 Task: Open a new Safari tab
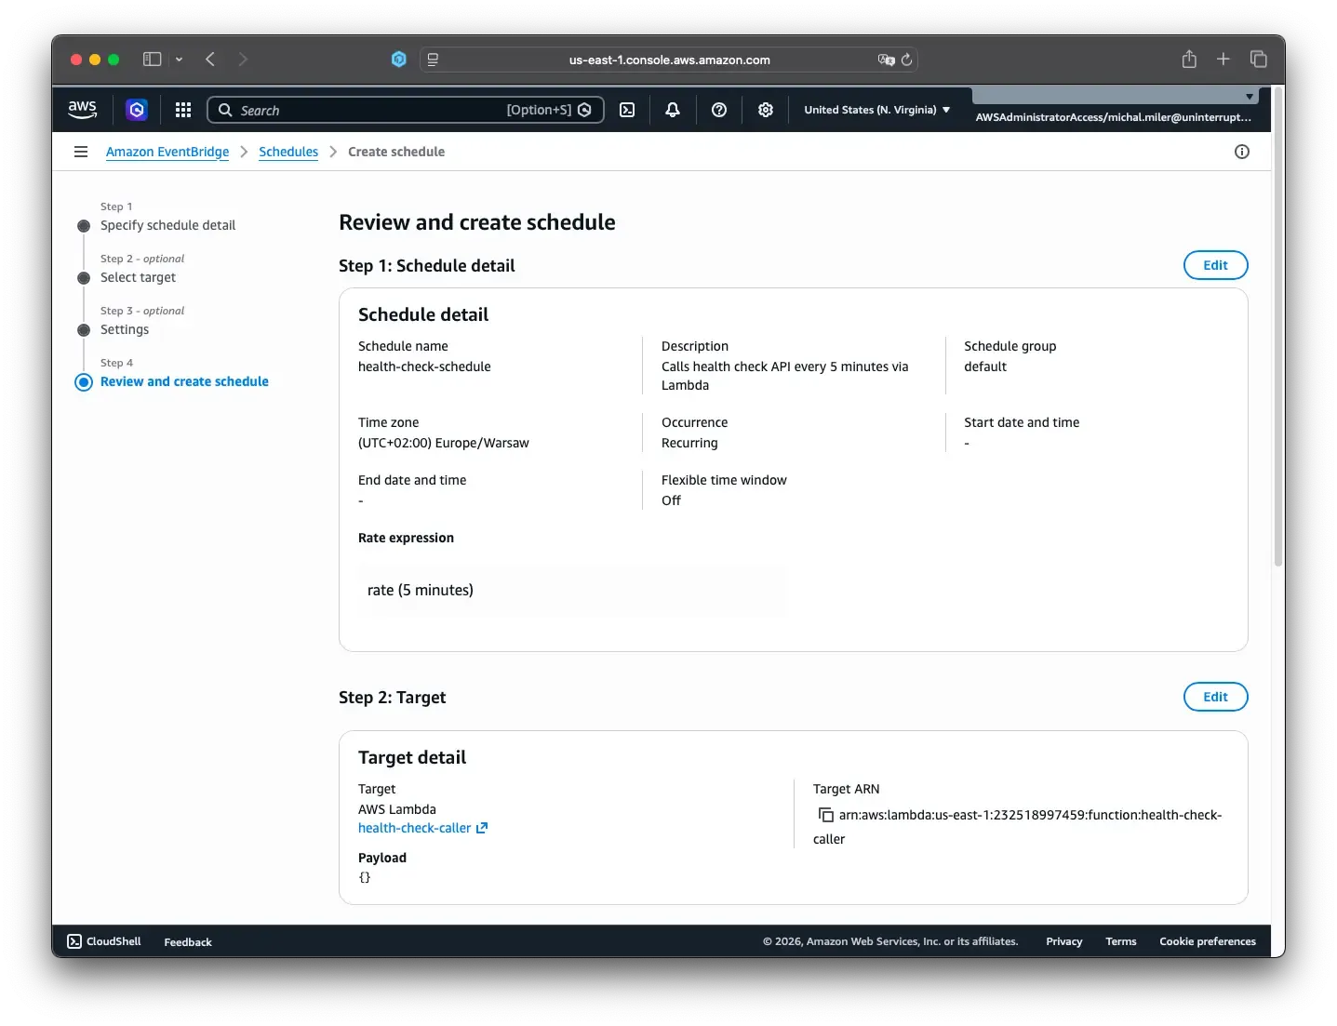coord(1223,60)
